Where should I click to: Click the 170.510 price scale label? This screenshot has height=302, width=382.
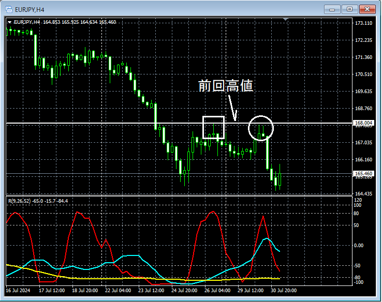[363, 74]
